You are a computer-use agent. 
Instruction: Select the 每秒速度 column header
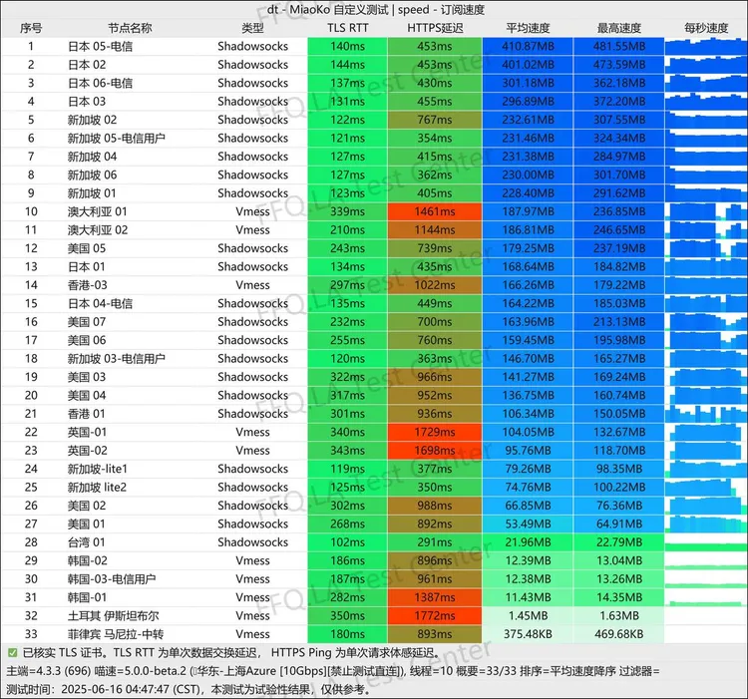(x=705, y=28)
